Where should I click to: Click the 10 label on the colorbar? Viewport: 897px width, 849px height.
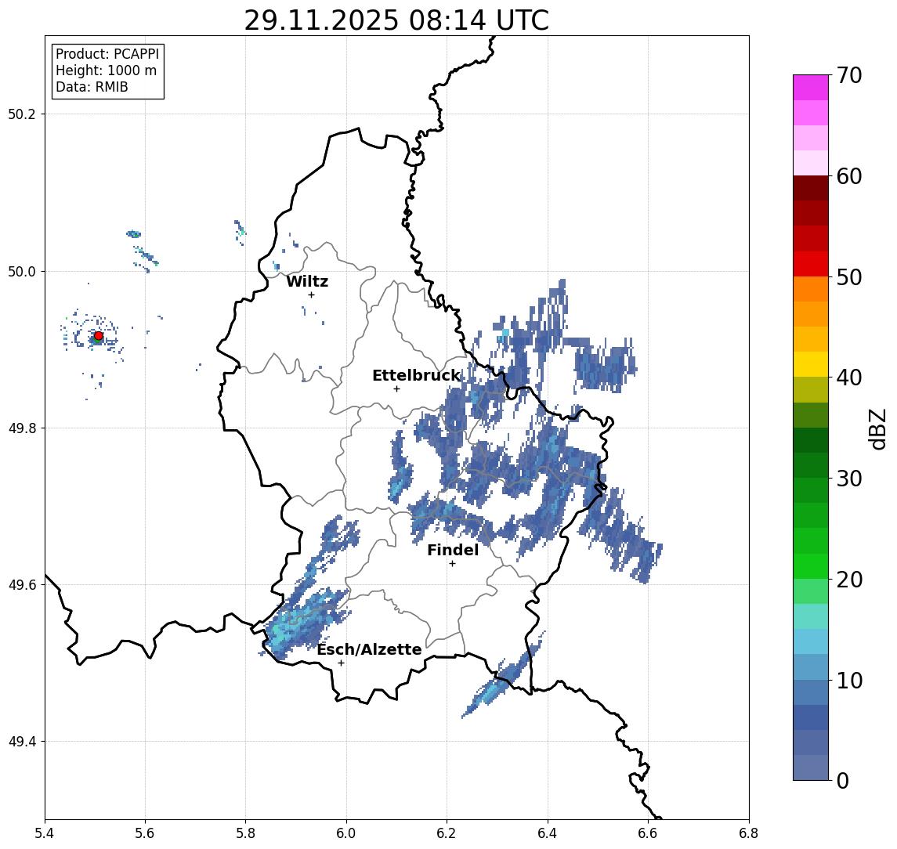coord(848,680)
